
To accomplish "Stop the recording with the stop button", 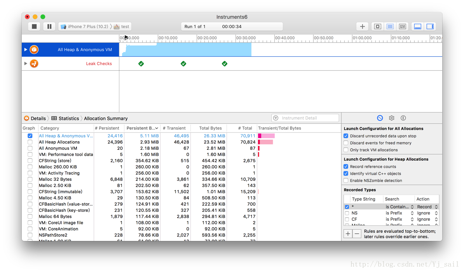I will (x=34, y=26).
